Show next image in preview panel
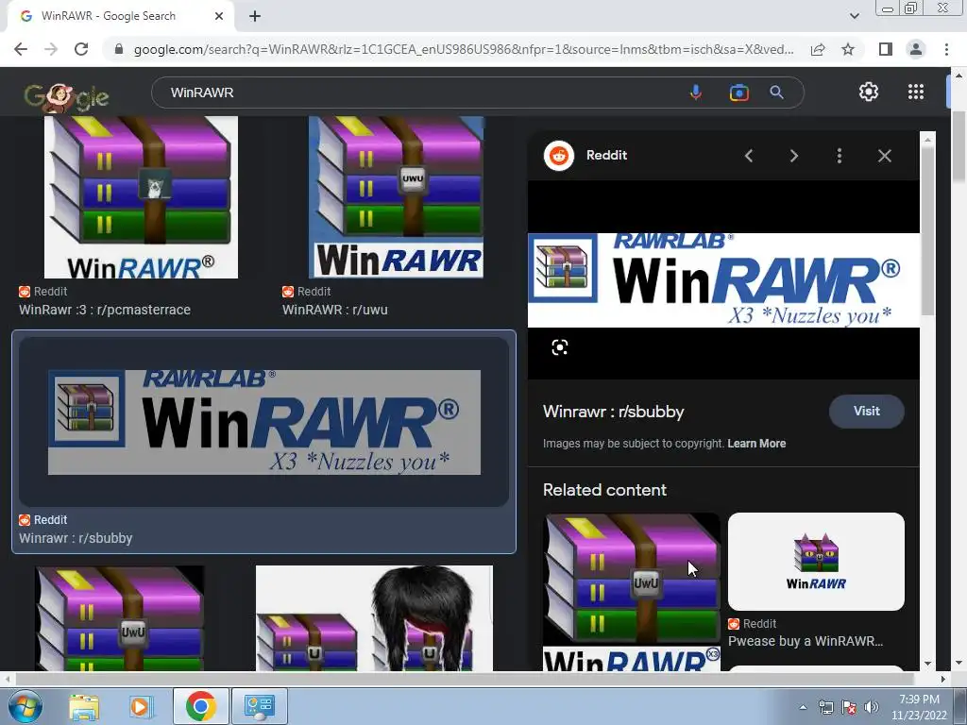Image resolution: width=967 pixels, height=725 pixels. [793, 156]
